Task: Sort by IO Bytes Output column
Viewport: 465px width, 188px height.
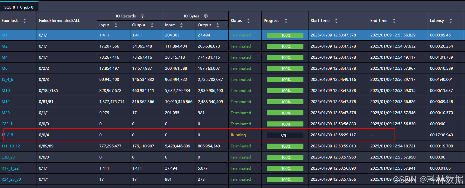Action: click(218, 25)
